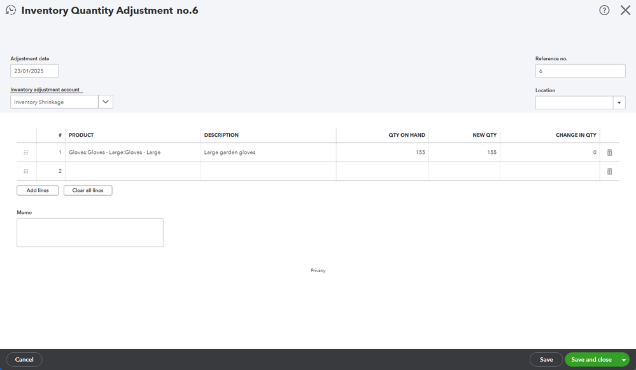Image resolution: width=636 pixels, height=370 pixels.
Task: Click the Memo text box
Action: pyautogui.click(x=90, y=233)
